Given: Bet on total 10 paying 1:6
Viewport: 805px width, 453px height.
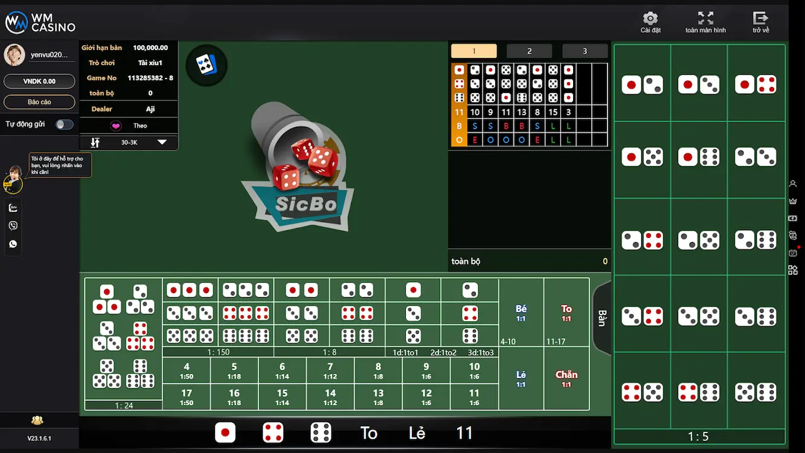Looking at the screenshot, I should pos(474,371).
